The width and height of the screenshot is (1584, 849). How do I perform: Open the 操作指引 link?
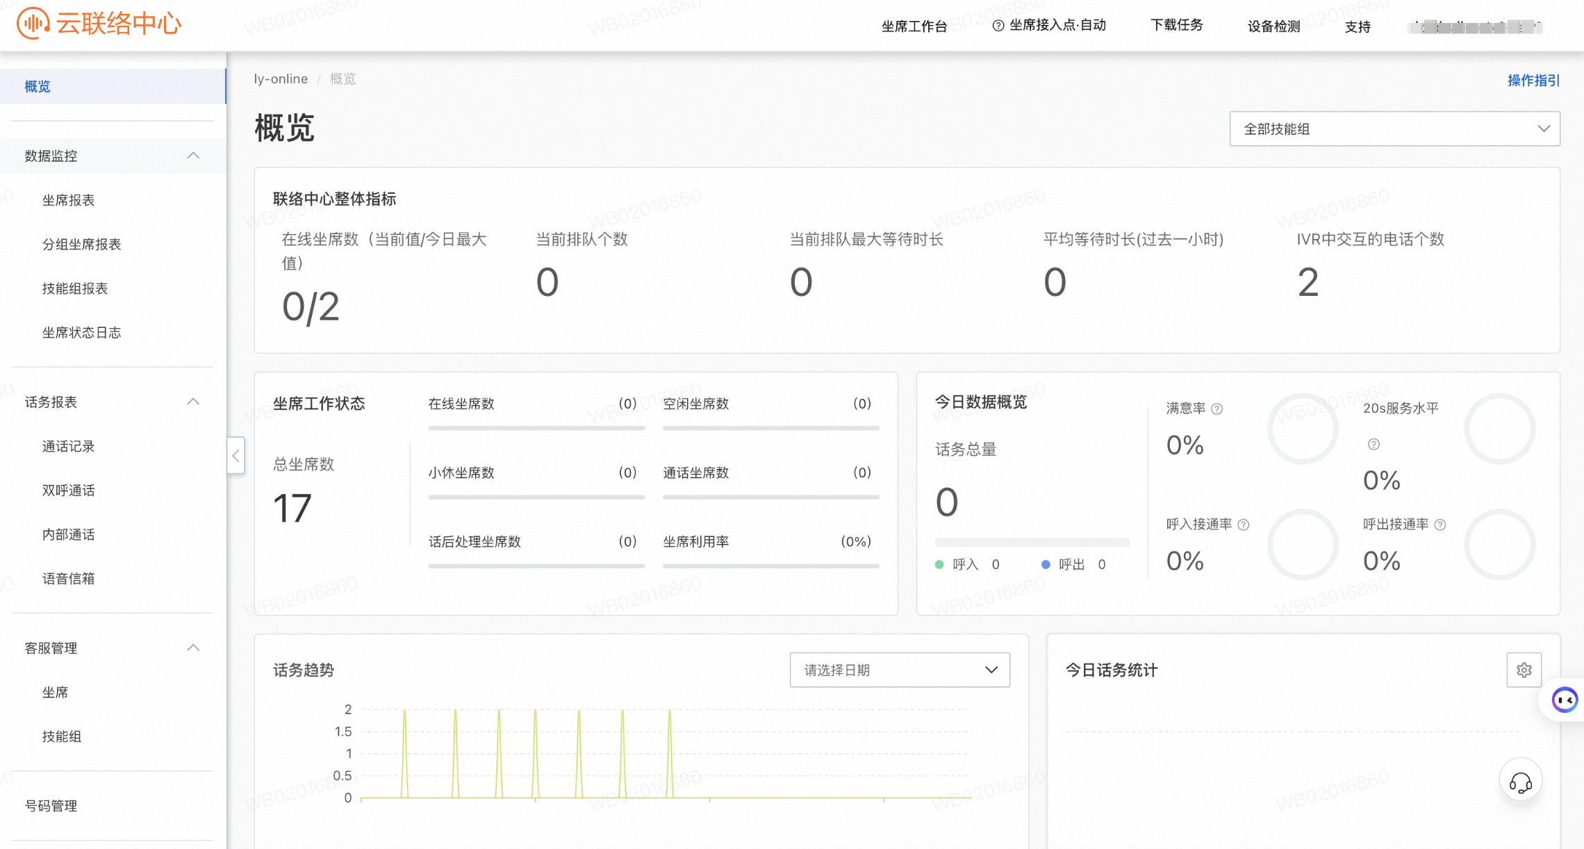(x=1534, y=81)
